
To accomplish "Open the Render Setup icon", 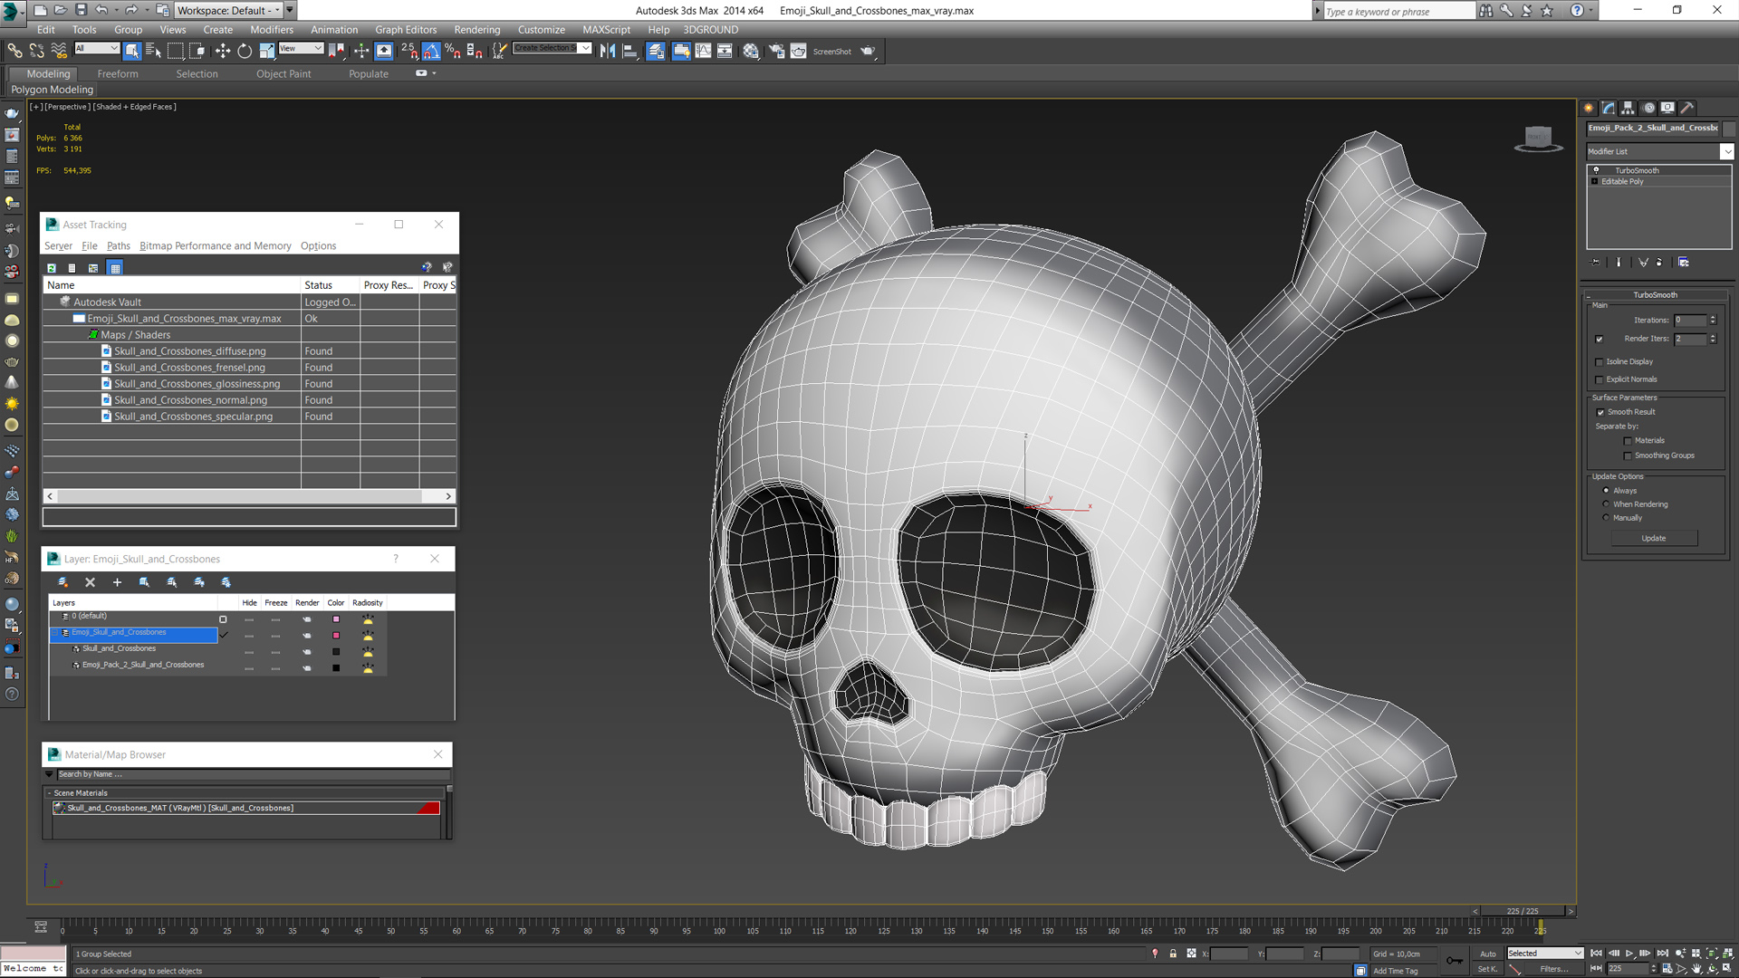I will pos(776,51).
